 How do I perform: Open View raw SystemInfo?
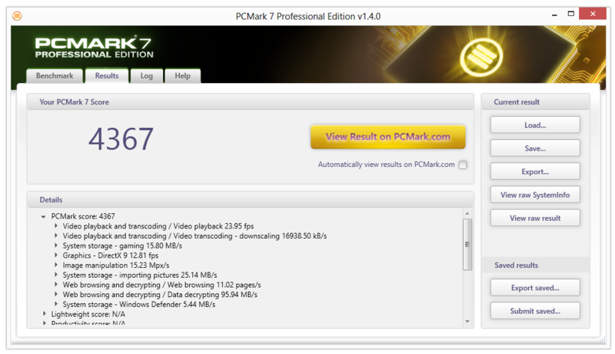tap(535, 195)
